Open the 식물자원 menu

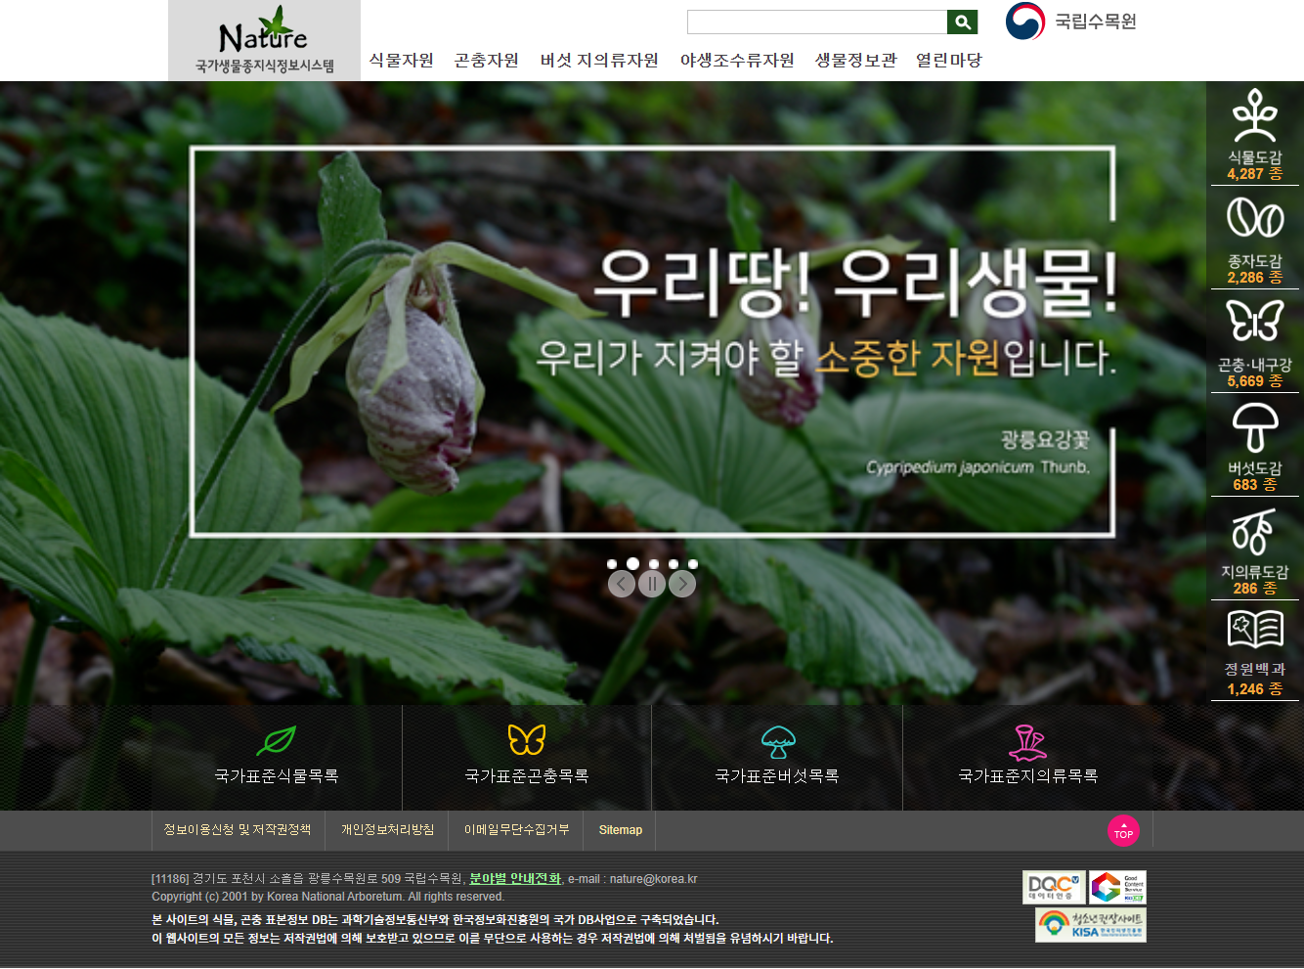point(401,61)
